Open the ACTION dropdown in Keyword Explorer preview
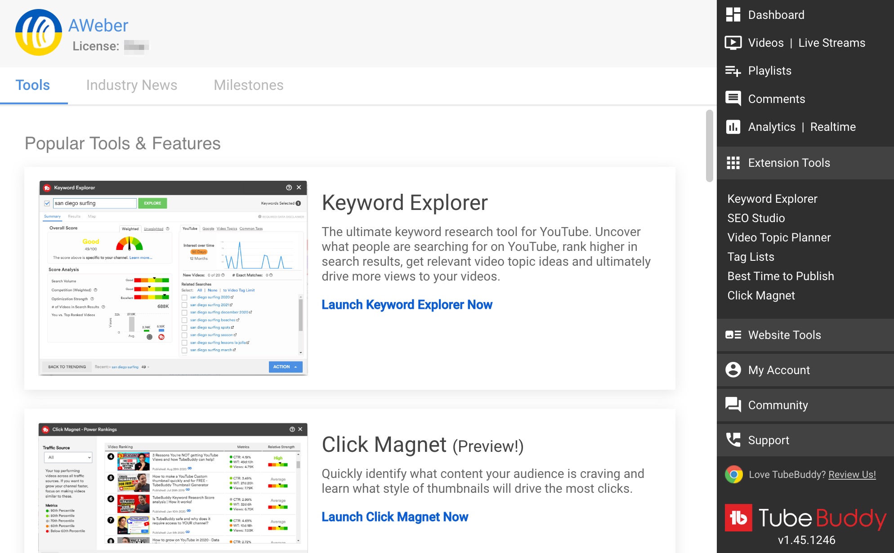This screenshot has height=553, width=894. click(x=285, y=367)
